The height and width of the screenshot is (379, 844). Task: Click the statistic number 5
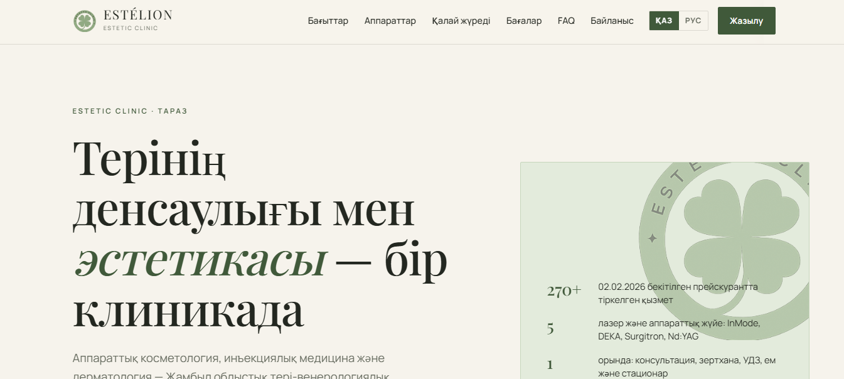pyautogui.click(x=550, y=328)
